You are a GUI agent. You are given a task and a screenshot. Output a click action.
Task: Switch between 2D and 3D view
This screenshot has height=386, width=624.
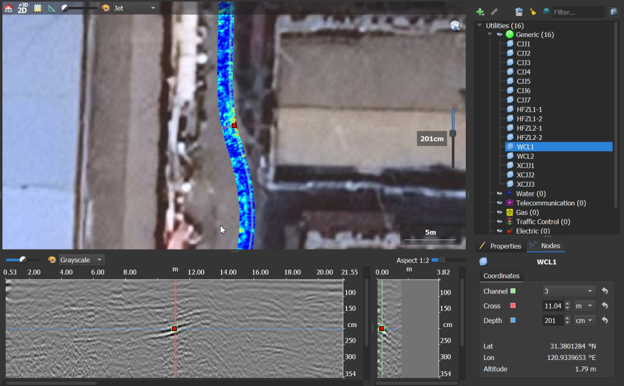pyautogui.click(x=23, y=8)
